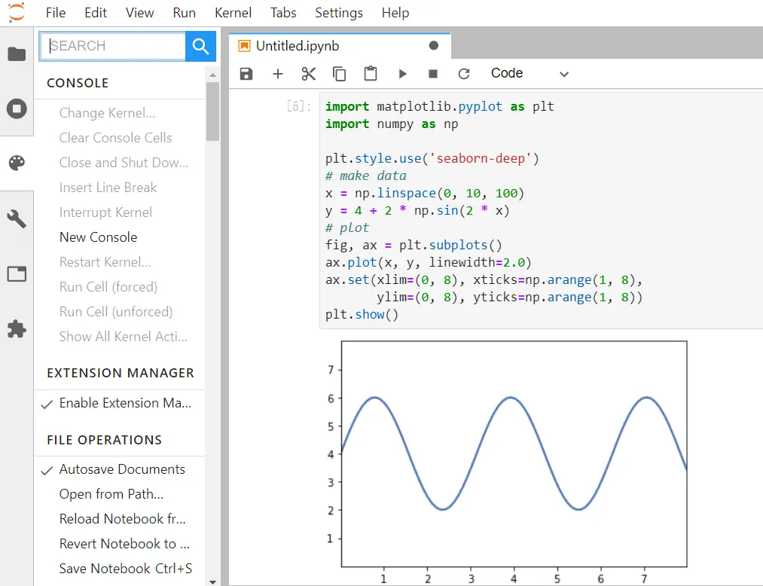Click the '# make data' comment line
This screenshot has width=763, height=586.
pos(365,176)
